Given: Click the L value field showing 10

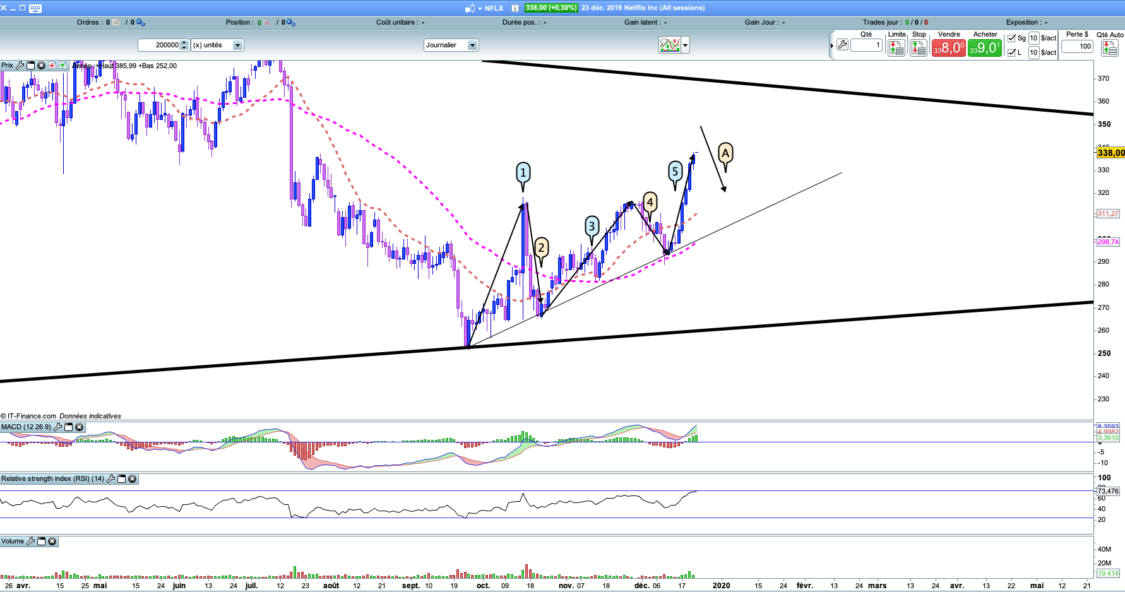Looking at the screenshot, I should tap(1033, 52).
